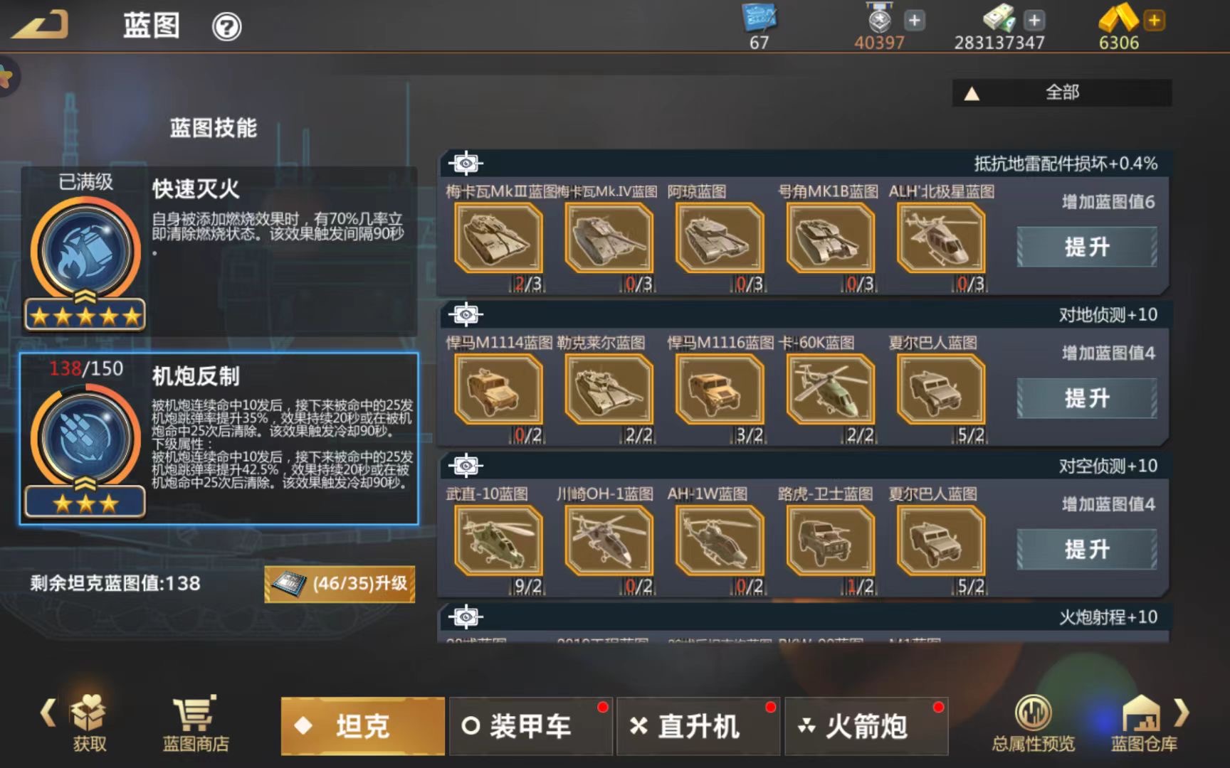Toggle eye icon for 对地侦测+10 row
This screenshot has width=1230, height=768.
point(466,314)
